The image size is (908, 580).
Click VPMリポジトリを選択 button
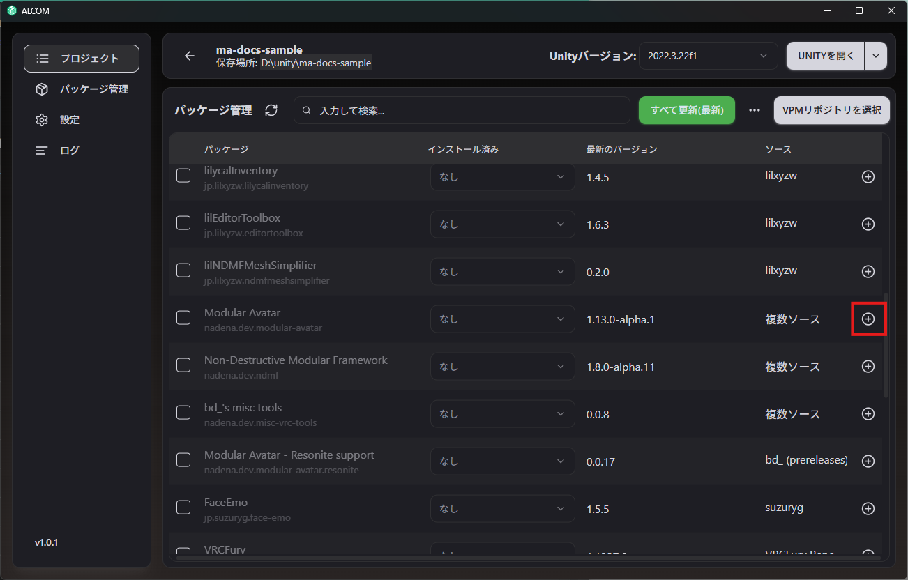pyautogui.click(x=832, y=110)
